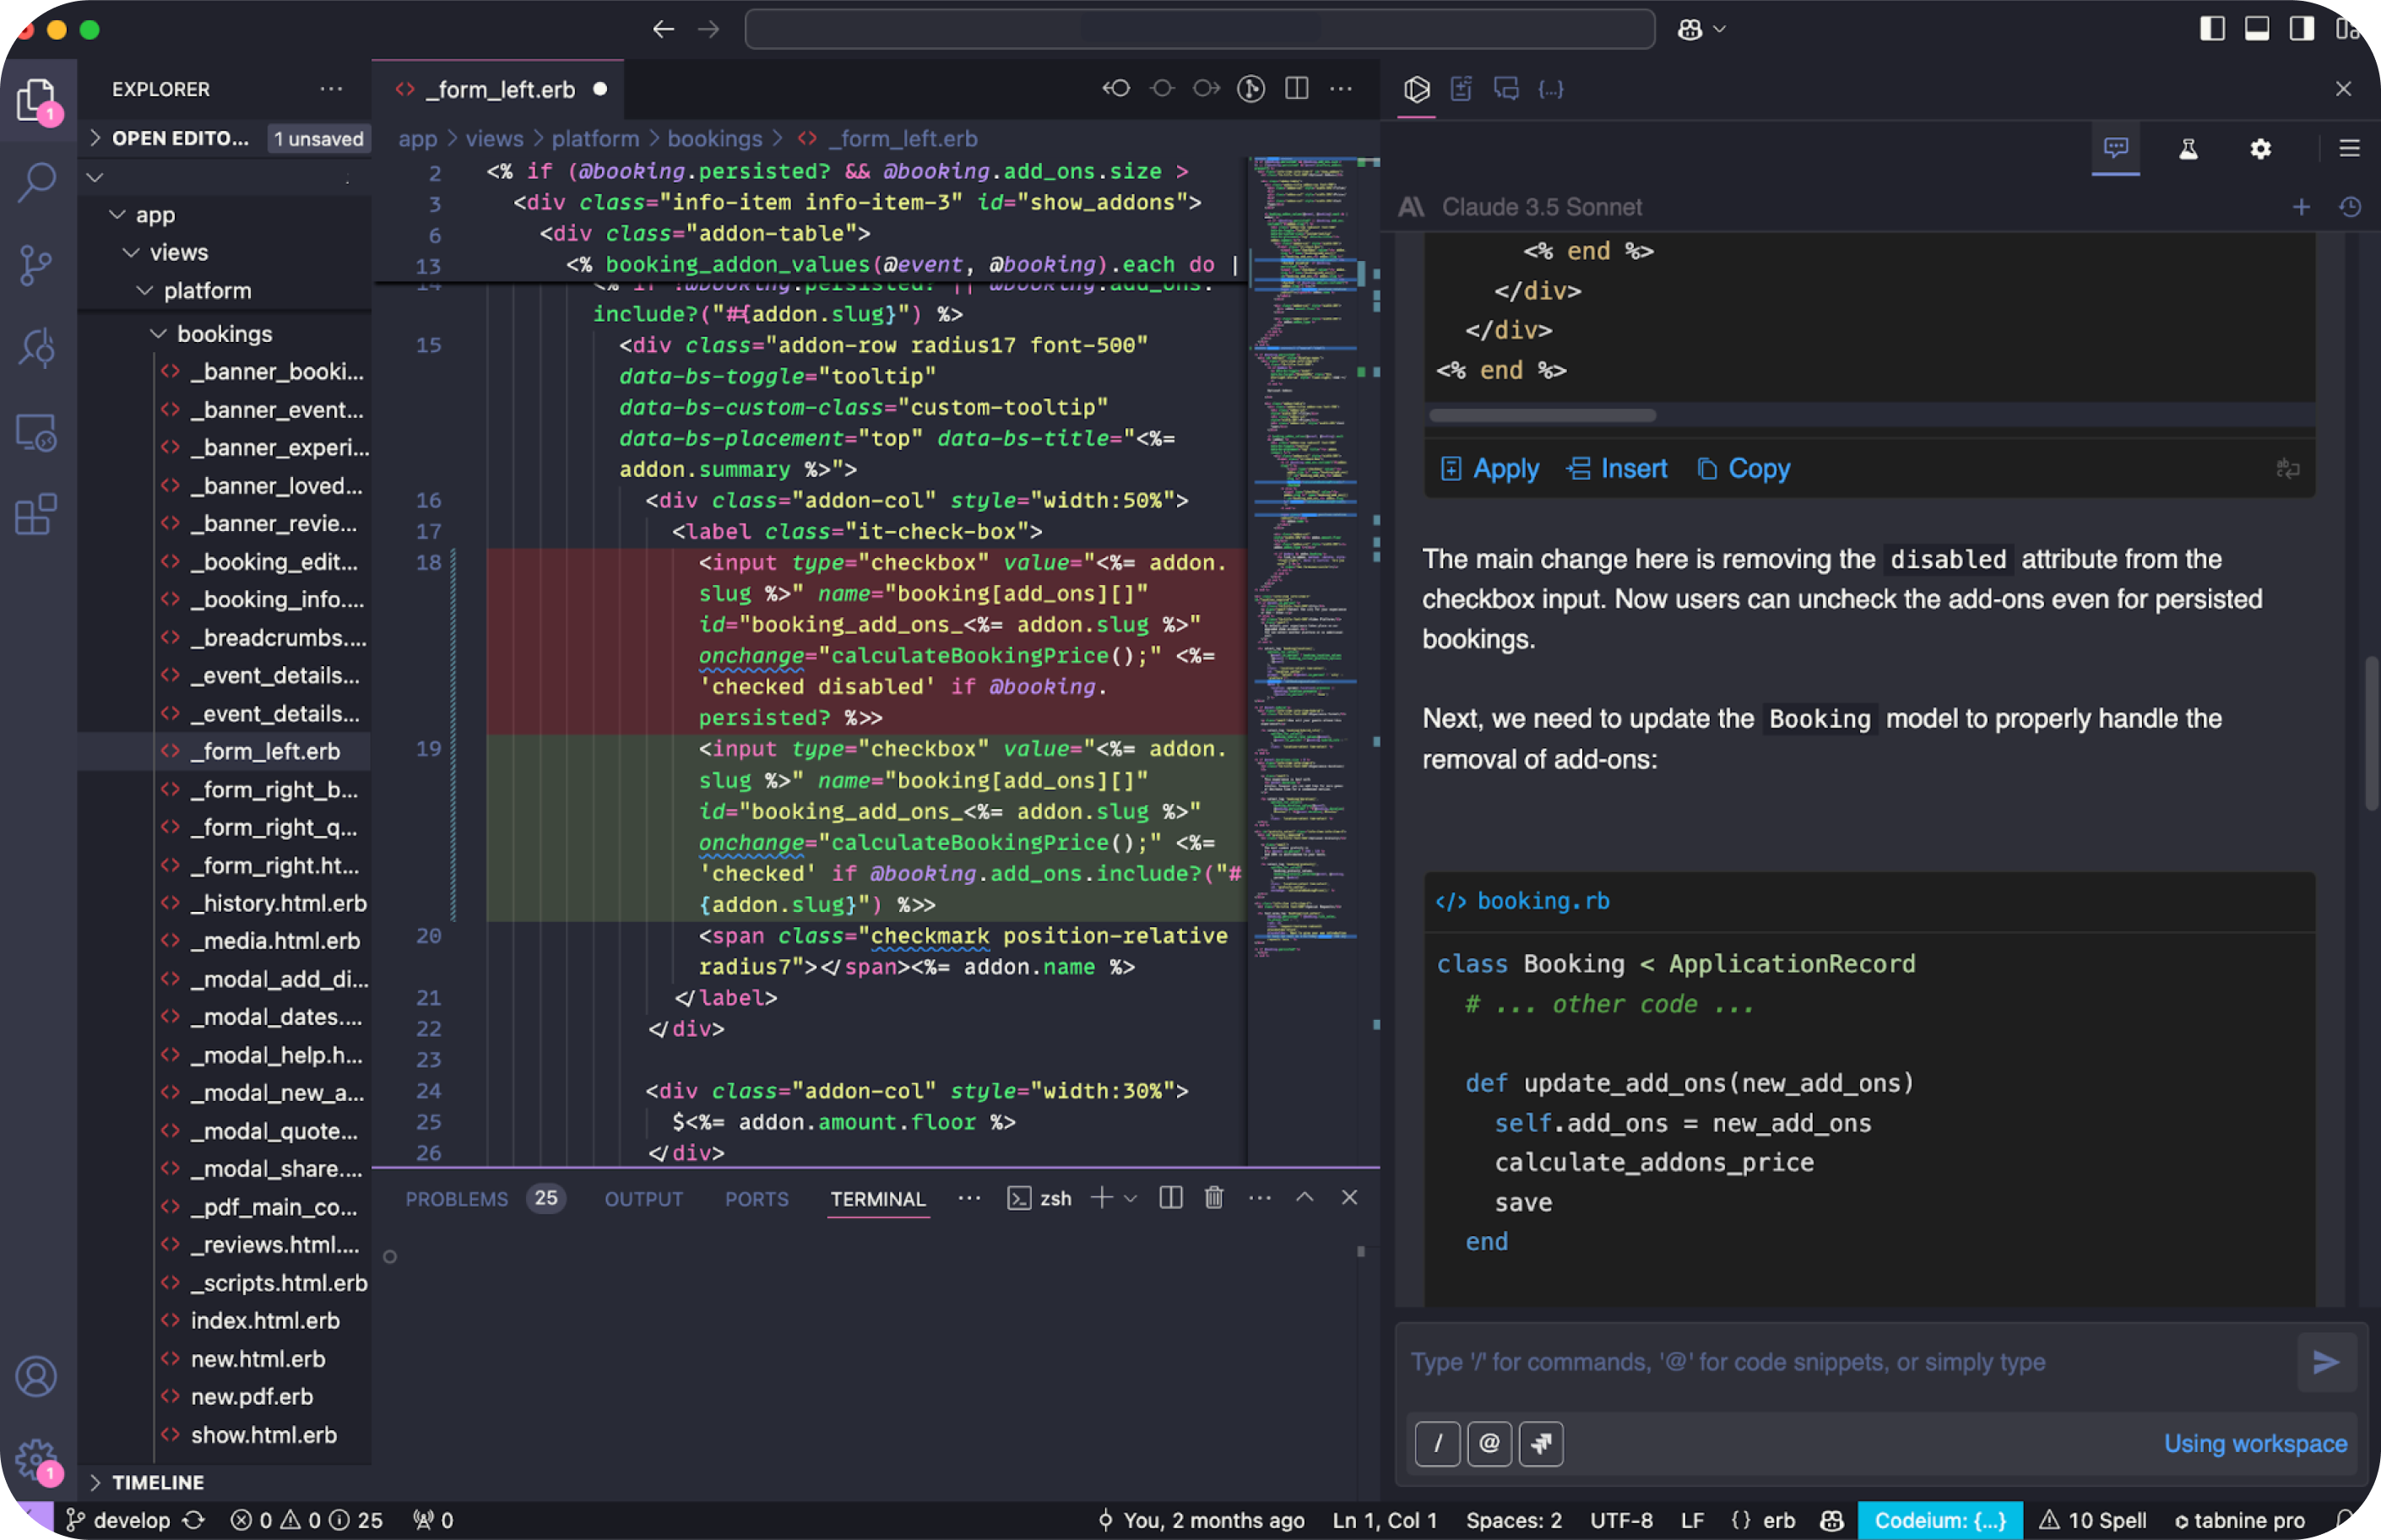Expand the TIMELINE section

point(157,1482)
